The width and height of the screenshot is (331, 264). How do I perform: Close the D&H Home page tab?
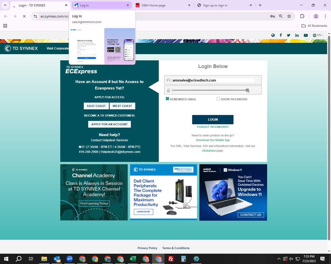189,5
